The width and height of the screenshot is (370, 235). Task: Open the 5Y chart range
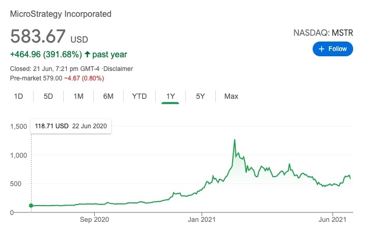point(201,96)
